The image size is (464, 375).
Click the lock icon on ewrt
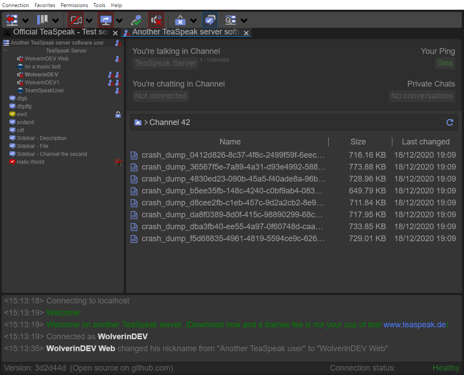[118, 115]
